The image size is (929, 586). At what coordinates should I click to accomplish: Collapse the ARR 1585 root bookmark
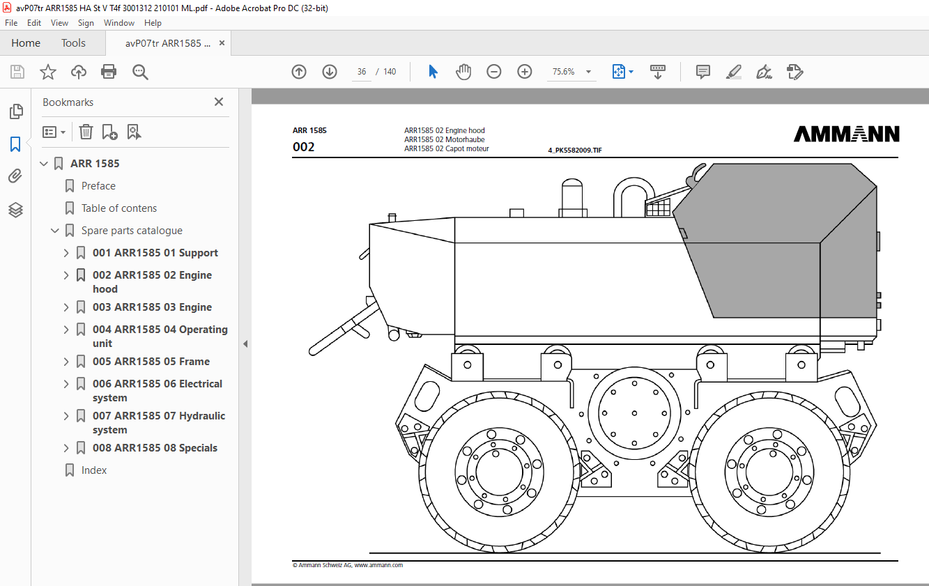click(44, 164)
